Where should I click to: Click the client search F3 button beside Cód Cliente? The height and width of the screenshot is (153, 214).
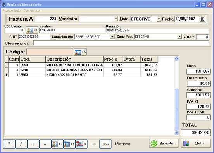pos(32,30)
